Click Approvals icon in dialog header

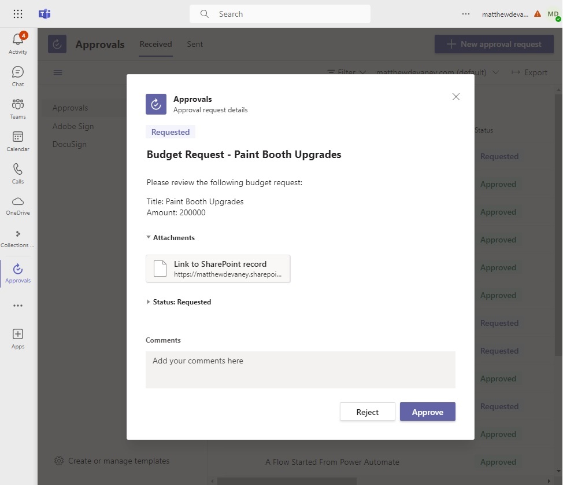click(x=156, y=104)
